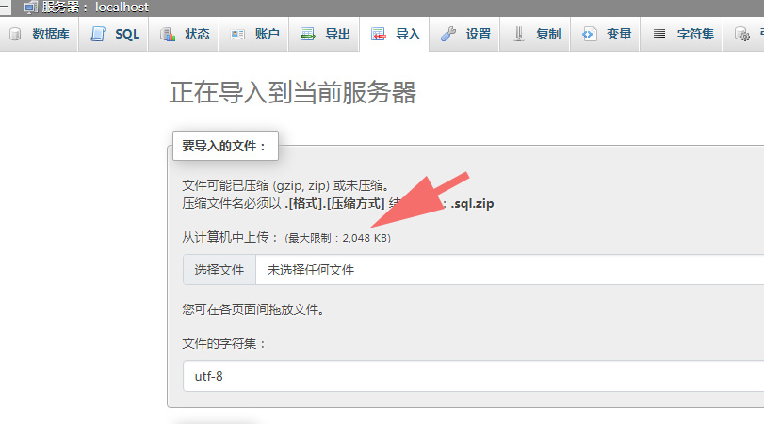Click the charset list icon

659,34
